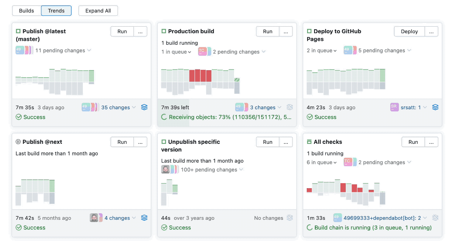Click the green success checkmark on Publish @latest

(19, 117)
